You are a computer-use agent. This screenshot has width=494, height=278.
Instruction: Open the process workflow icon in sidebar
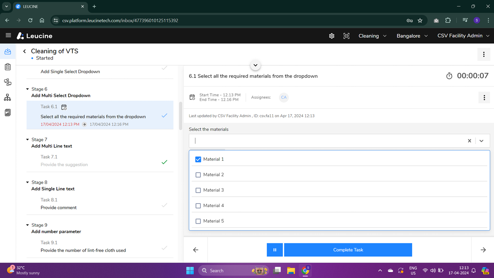tap(7, 82)
